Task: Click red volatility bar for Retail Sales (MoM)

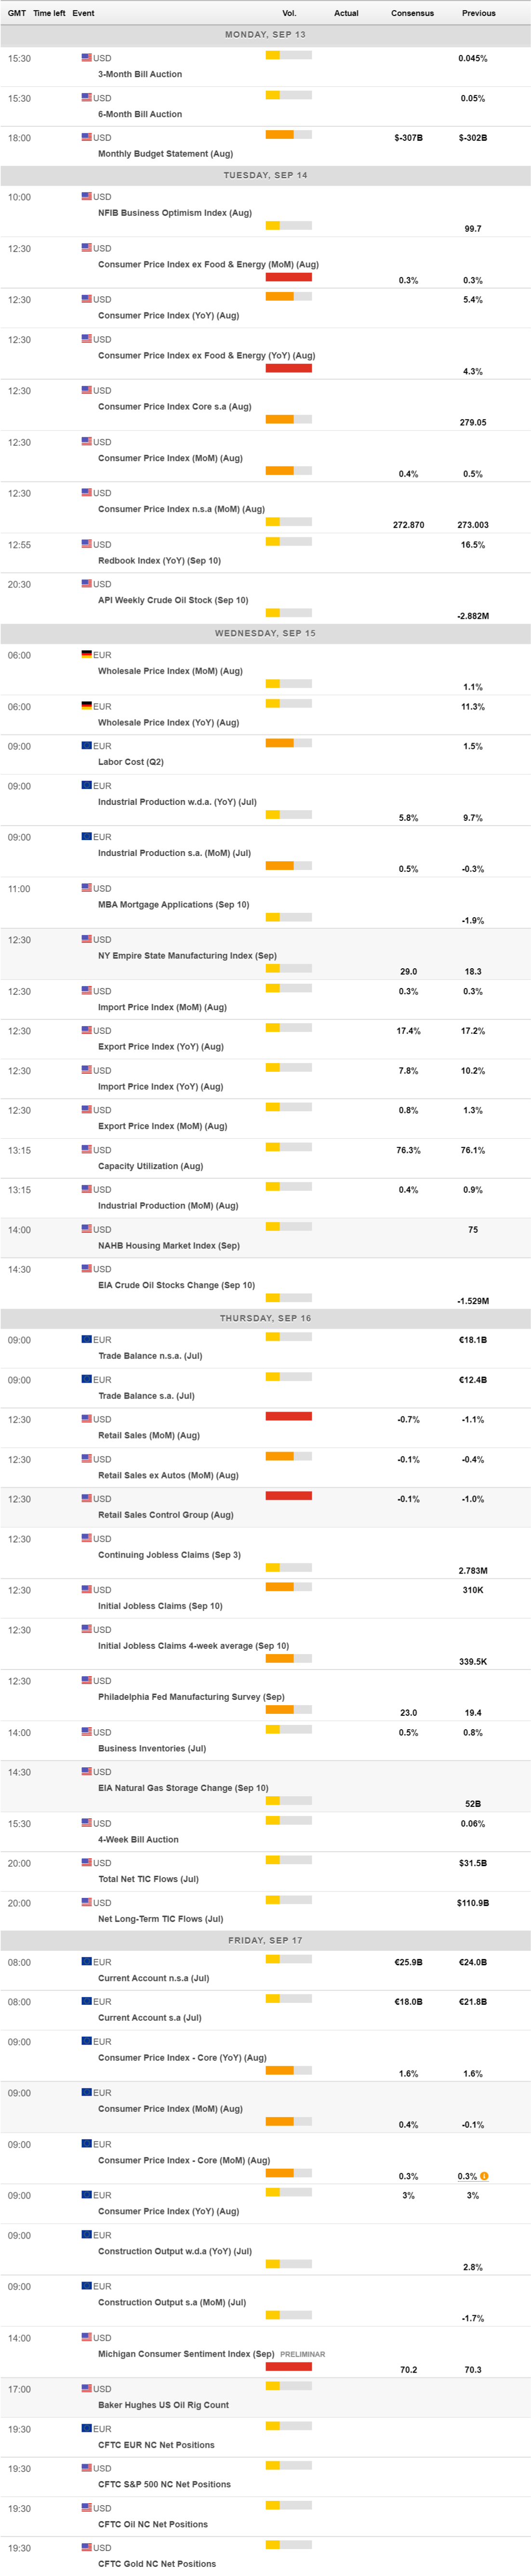Action: click(x=288, y=1416)
